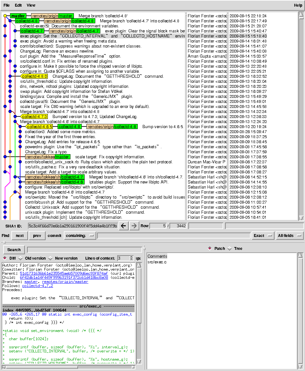Click the Lines of context spinner arrows
The image size is (305, 371).
click(131, 258)
